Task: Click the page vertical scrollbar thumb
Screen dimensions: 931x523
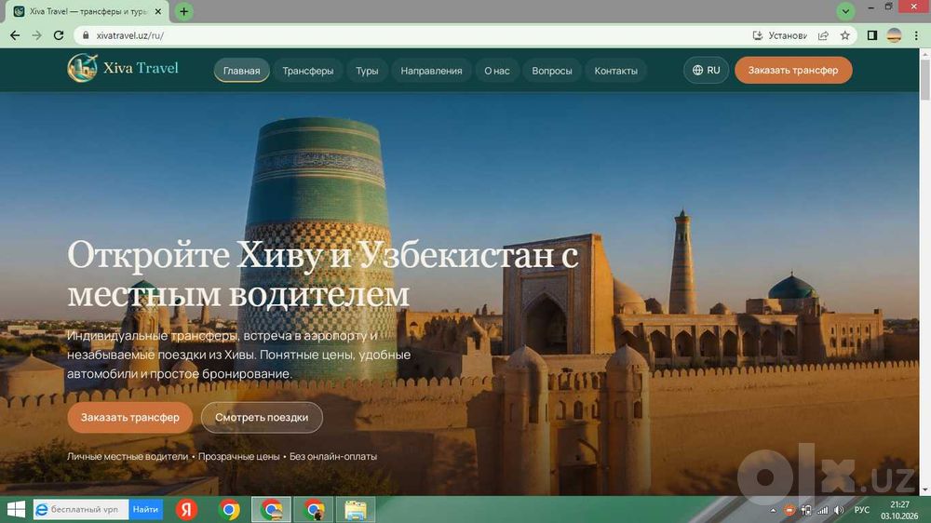Action: pos(925,79)
